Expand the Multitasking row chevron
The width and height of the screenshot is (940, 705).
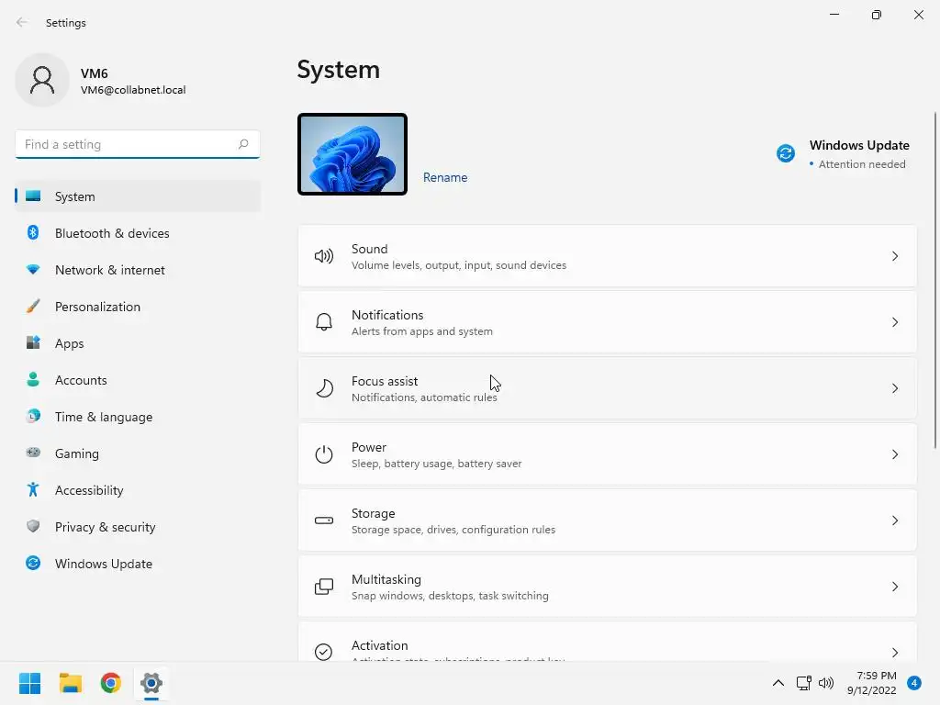point(894,587)
